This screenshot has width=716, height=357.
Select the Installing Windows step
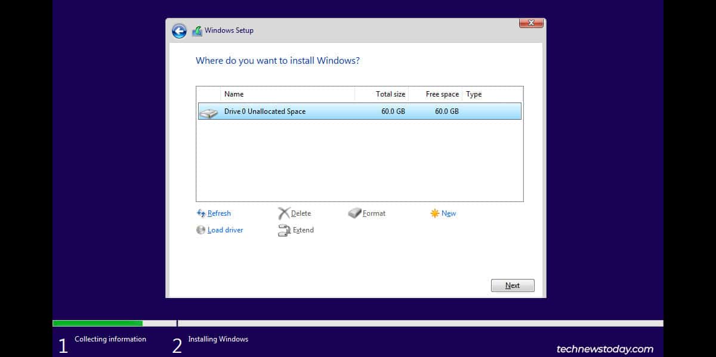[x=218, y=339]
